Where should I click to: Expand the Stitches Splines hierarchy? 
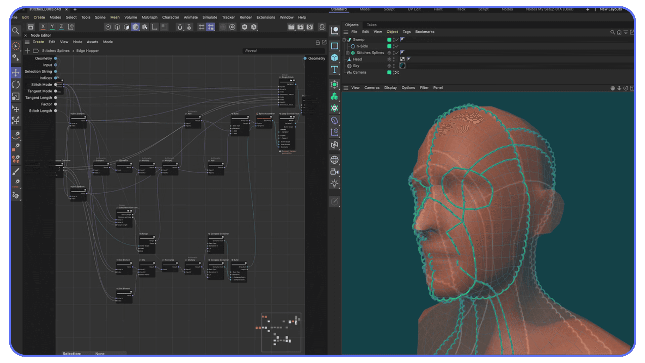348,53
